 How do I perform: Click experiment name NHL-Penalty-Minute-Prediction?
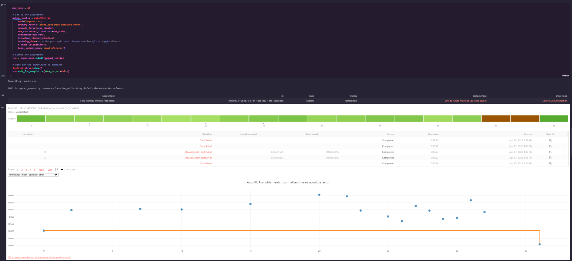pyautogui.click(x=97, y=101)
